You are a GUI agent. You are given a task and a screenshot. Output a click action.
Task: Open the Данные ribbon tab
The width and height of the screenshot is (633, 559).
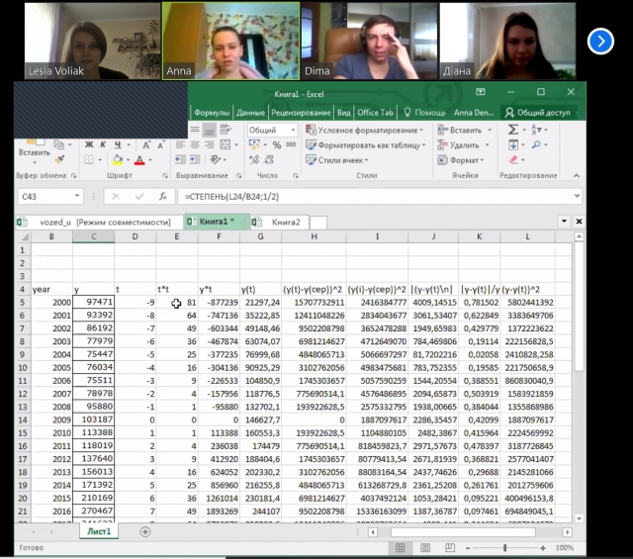pyautogui.click(x=250, y=113)
